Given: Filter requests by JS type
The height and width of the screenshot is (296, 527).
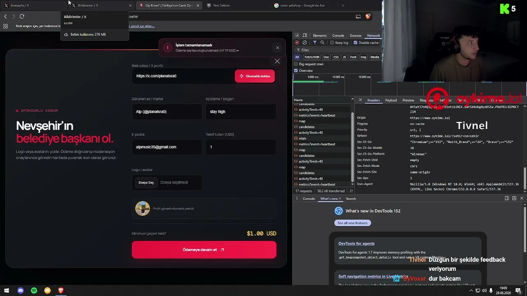Looking at the screenshot, I should pyautogui.click(x=344, y=57).
